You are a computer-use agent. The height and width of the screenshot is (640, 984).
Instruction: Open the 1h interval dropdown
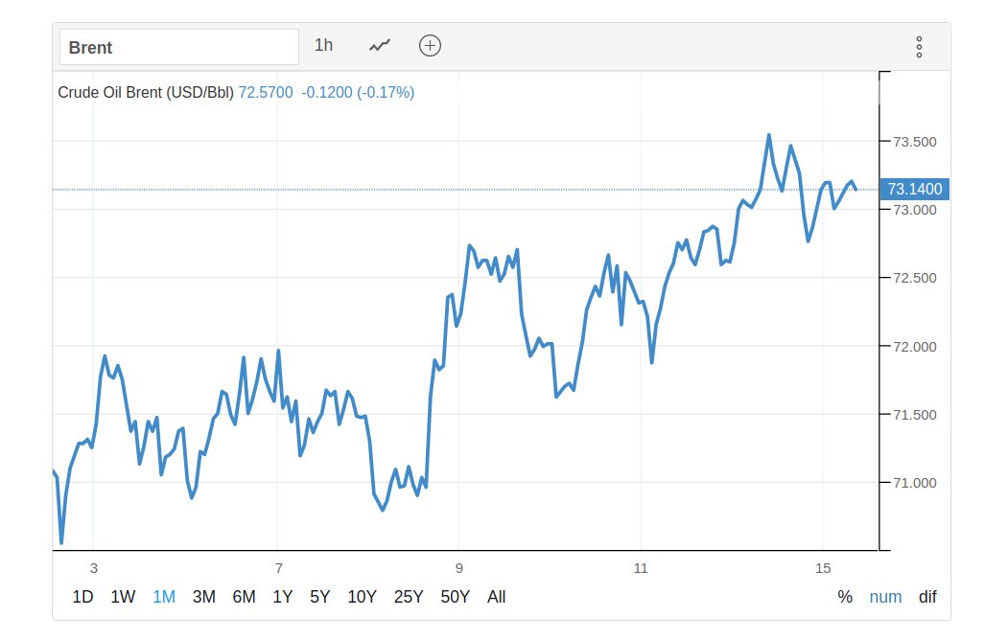tap(324, 45)
